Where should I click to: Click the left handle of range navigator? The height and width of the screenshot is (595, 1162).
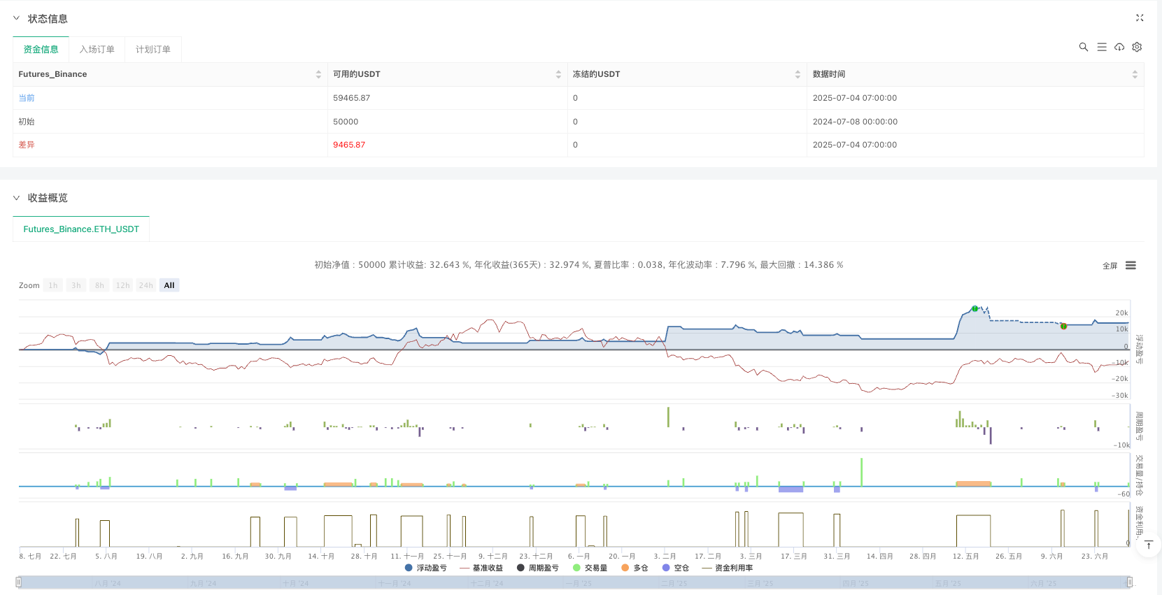tap(19, 582)
